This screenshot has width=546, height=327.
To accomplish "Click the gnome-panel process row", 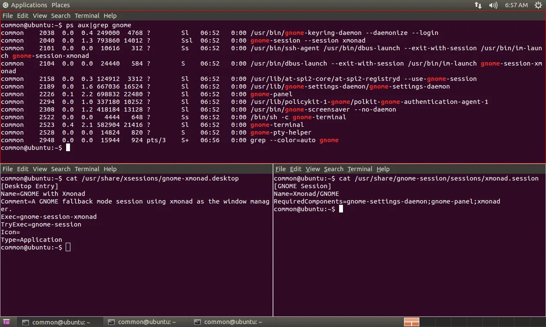I will 147,94.
